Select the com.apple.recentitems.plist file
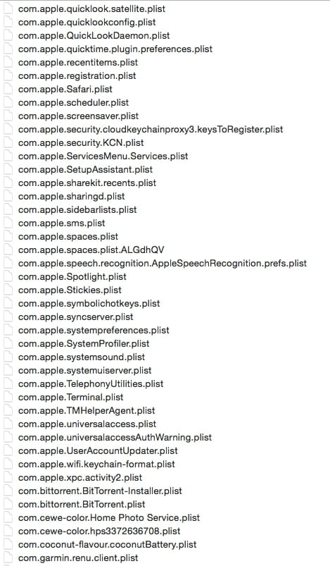 coord(78,63)
